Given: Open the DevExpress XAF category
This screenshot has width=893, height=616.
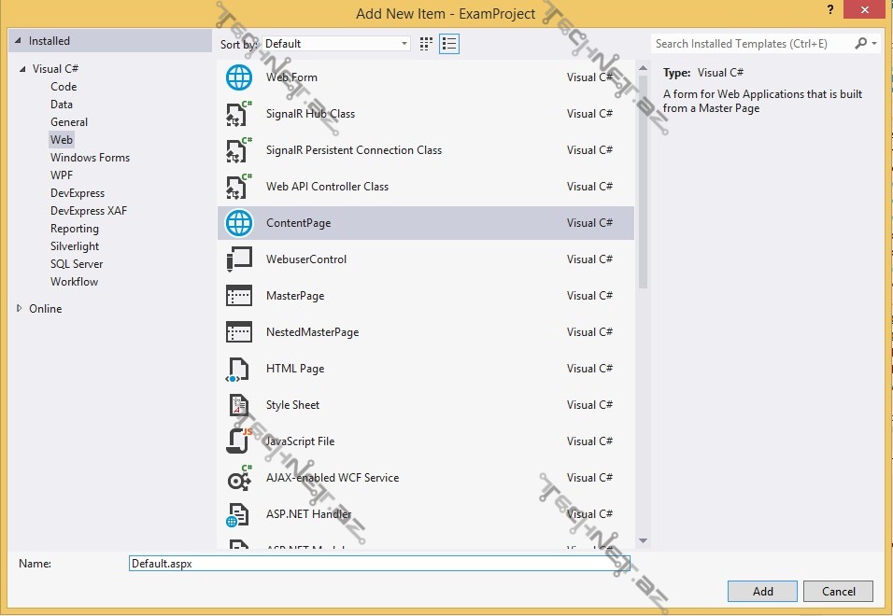Looking at the screenshot, I should (x=88, y=211).
